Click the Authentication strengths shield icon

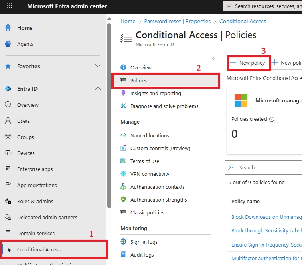(x=123, y=199)
